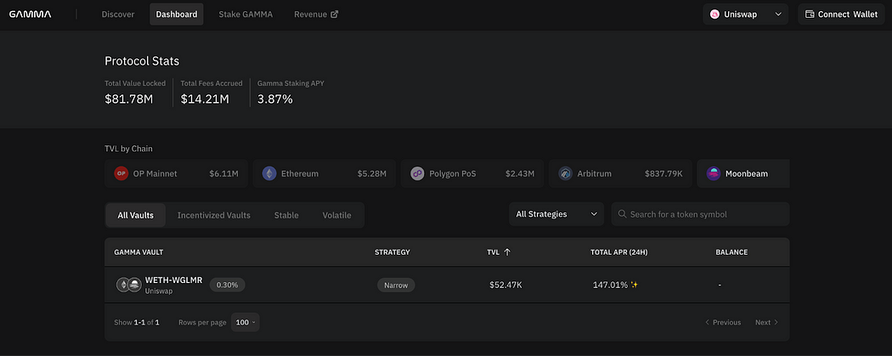Expand the chevron next to Uniswap

[x=778, y=14]
